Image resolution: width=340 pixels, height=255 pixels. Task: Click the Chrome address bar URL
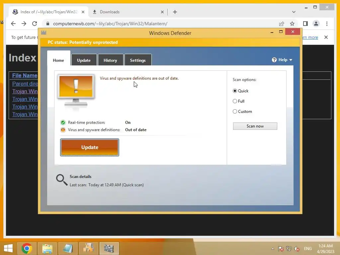(x=110, y=24)
